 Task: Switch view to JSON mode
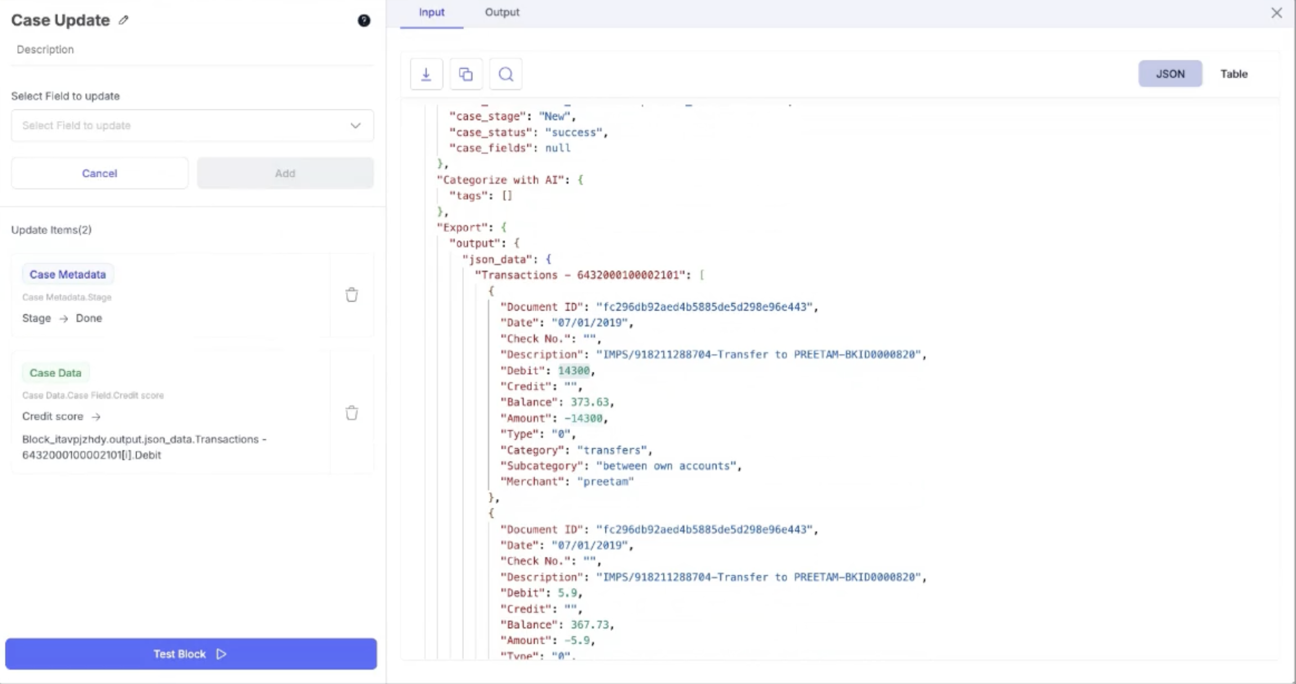click(1170, 74)
